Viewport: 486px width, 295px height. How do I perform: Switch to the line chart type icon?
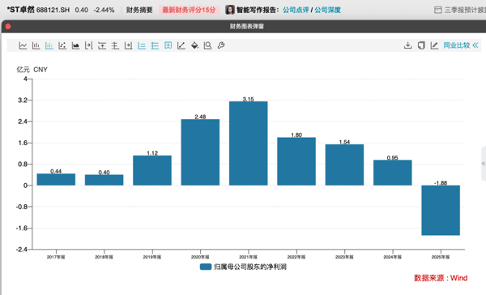click(23, 45)
